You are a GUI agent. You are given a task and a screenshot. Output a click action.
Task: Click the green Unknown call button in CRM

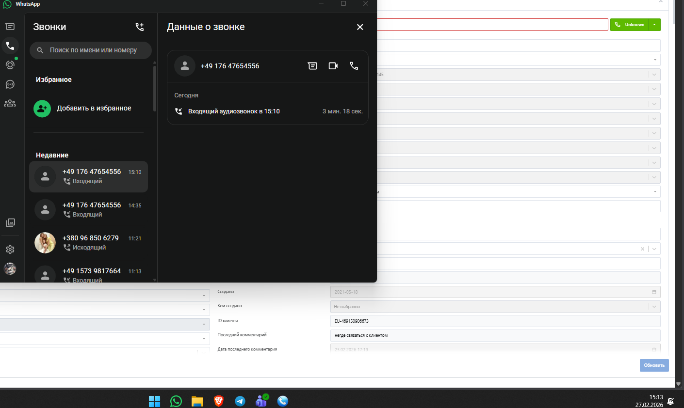click(x=630, y=25)
